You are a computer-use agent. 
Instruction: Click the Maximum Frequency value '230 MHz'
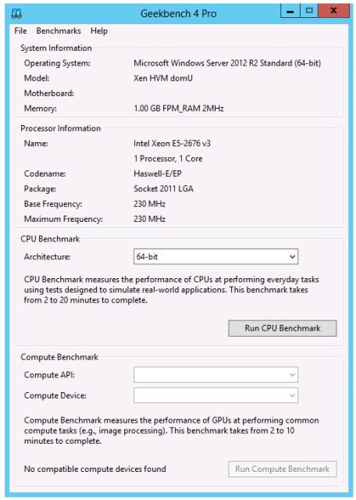tap(149, 219)
